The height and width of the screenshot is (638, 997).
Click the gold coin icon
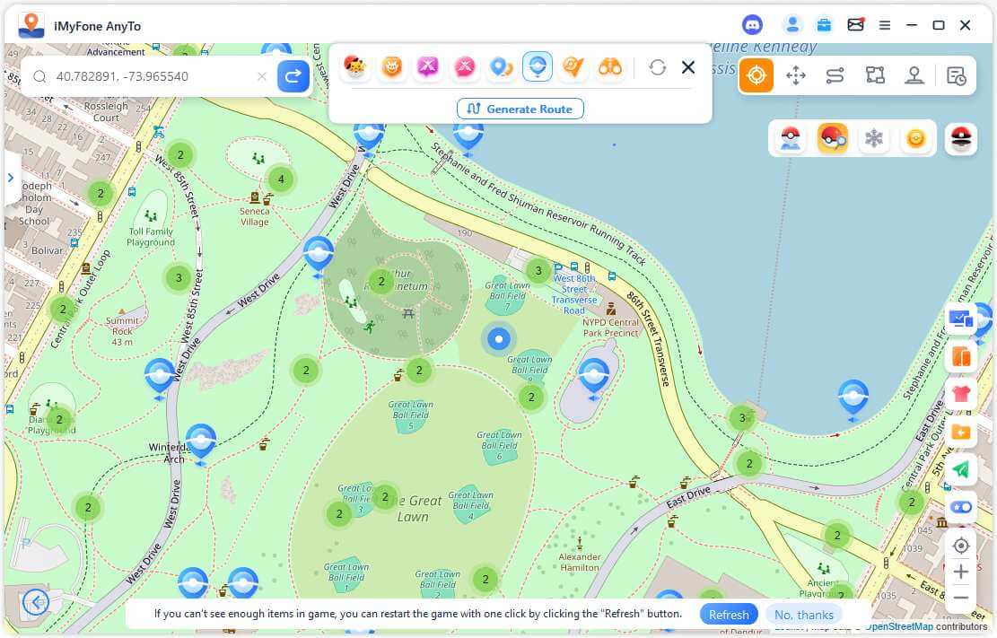[915, 138]
